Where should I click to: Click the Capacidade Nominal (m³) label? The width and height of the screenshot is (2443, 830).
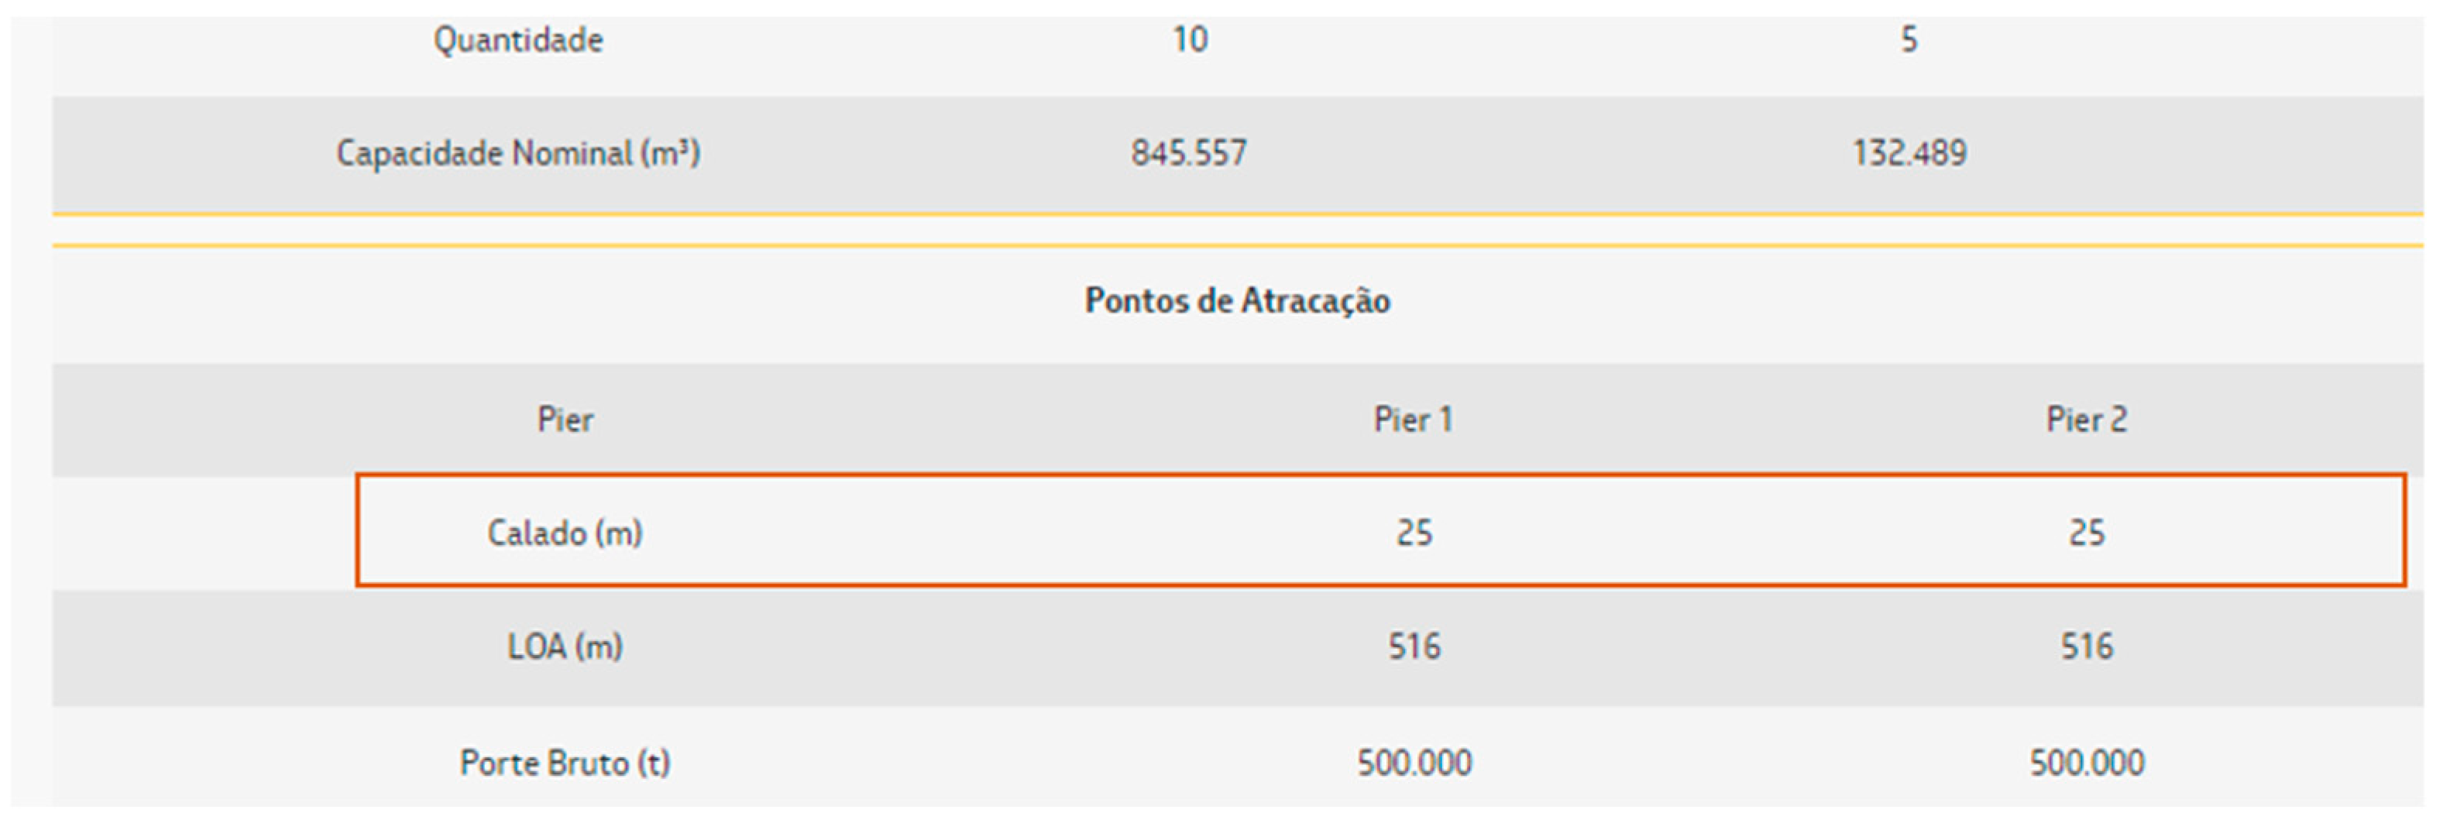click(518, 153)
